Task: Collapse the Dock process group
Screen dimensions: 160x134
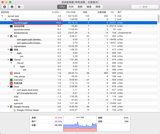Action: click(x=8, y=87)
